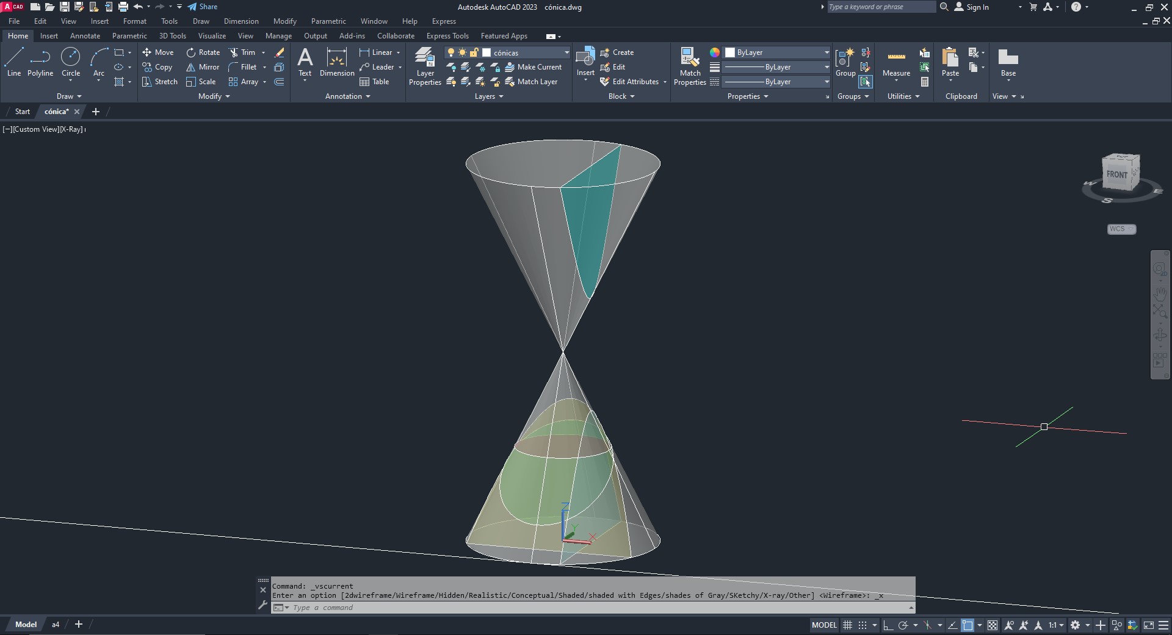Open the Layer Properties manager

point(425,66)
